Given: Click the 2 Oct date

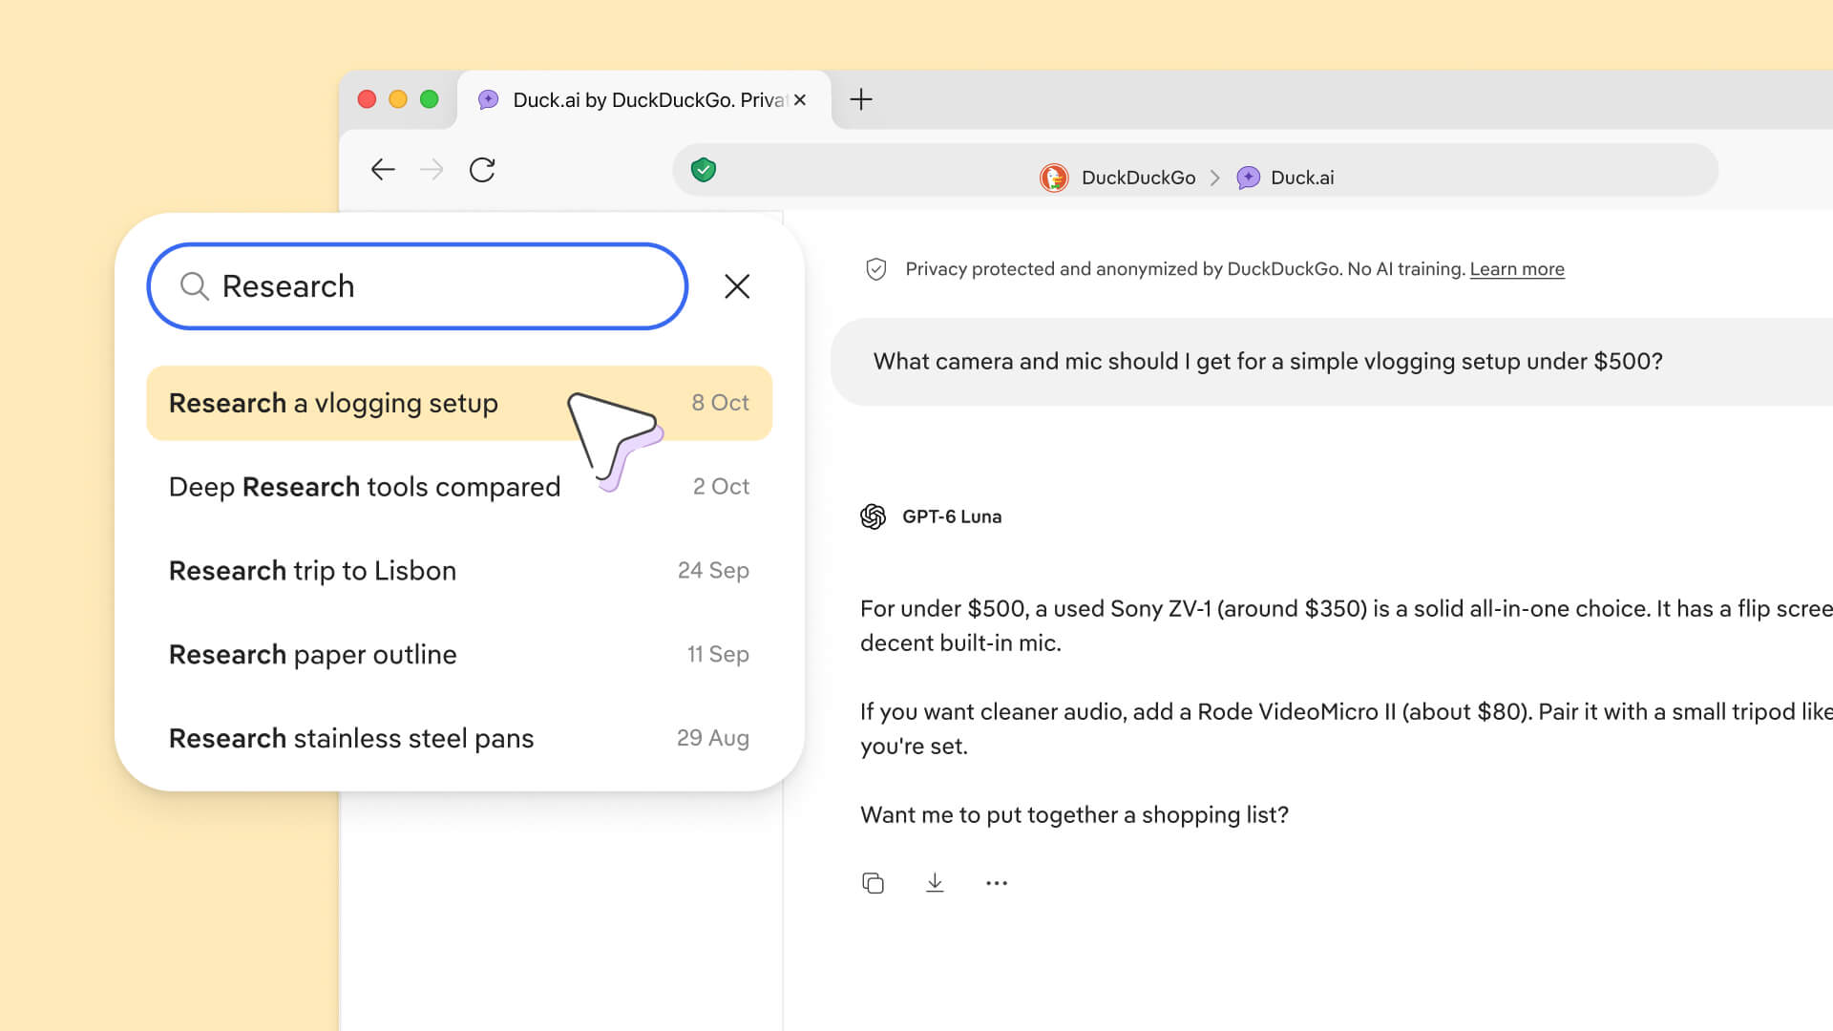Looking at the screenshot, I should [721, 487].
